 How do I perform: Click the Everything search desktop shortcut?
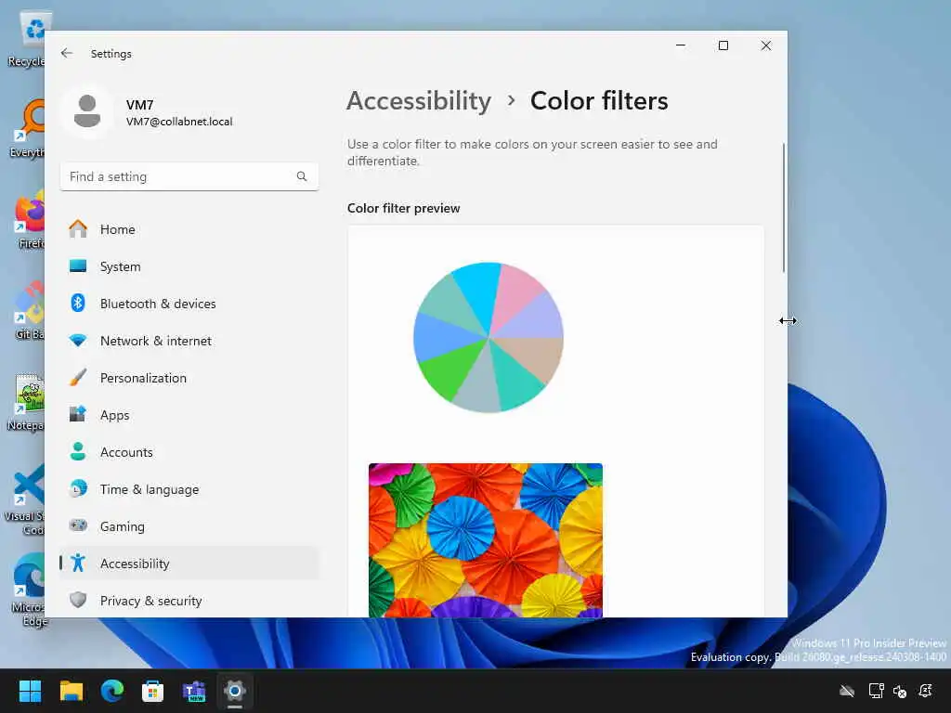(x=28, y=128)
